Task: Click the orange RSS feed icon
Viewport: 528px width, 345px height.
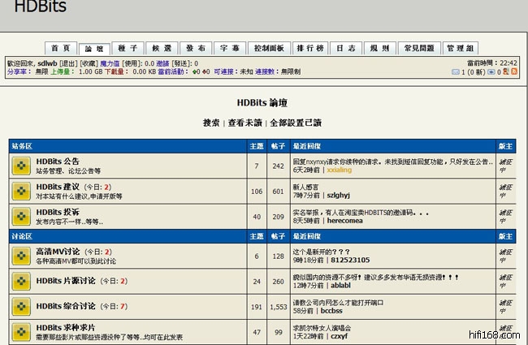Action: coord(513,72)
